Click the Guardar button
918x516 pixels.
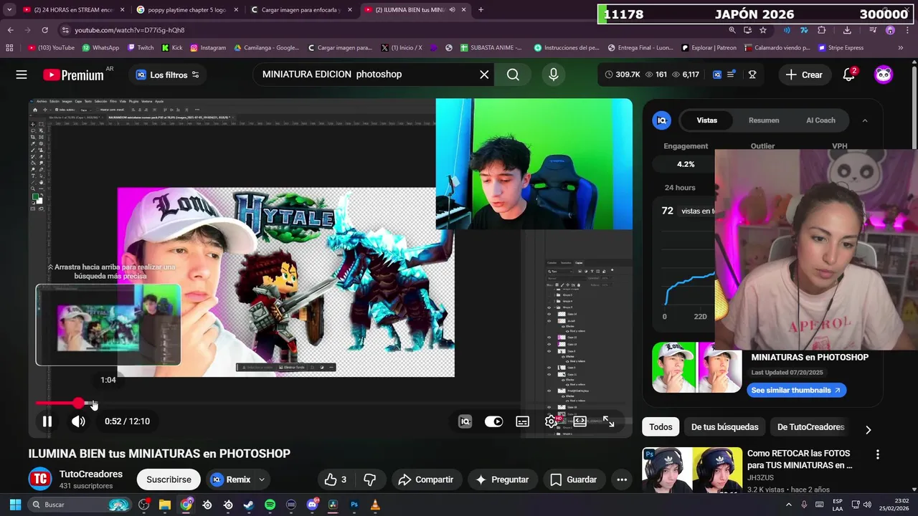pos(572,479)
